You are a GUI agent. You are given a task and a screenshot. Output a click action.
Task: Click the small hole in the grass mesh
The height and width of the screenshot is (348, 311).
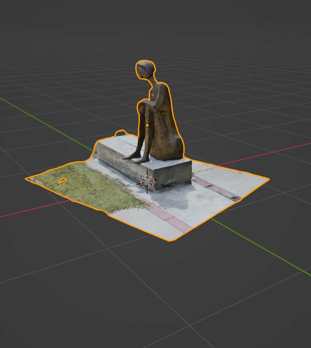click(63, 179)
